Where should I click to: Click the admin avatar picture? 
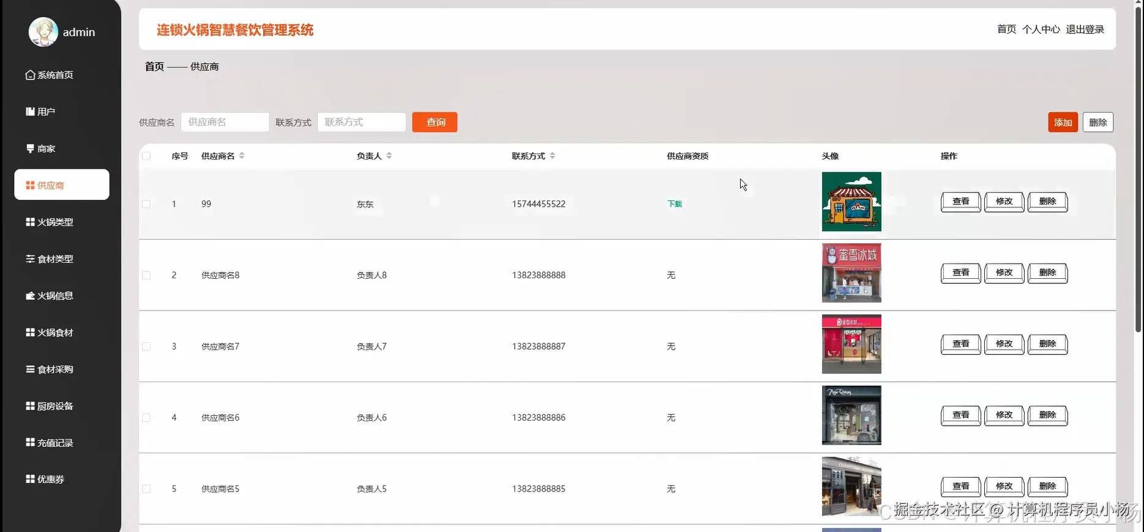click(x=43, y=32)
